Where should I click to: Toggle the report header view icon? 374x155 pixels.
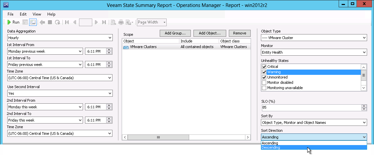pos(25,22)
